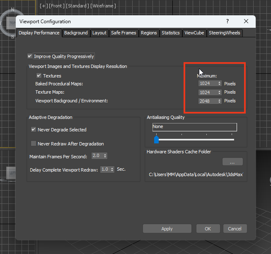
Task: Disable Never Degrade Selected option
Action: [x=34, y=130]
